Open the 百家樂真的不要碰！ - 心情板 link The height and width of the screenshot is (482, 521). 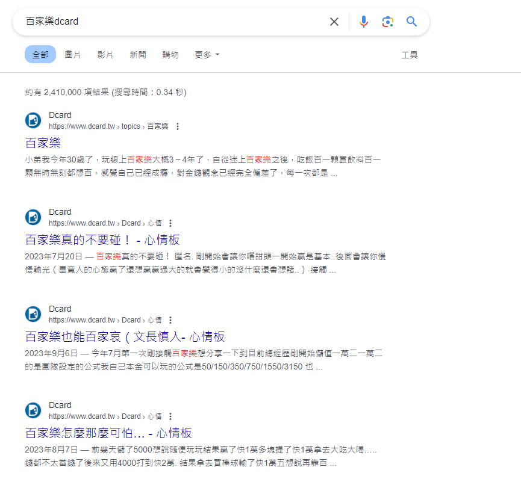(102, 239)
